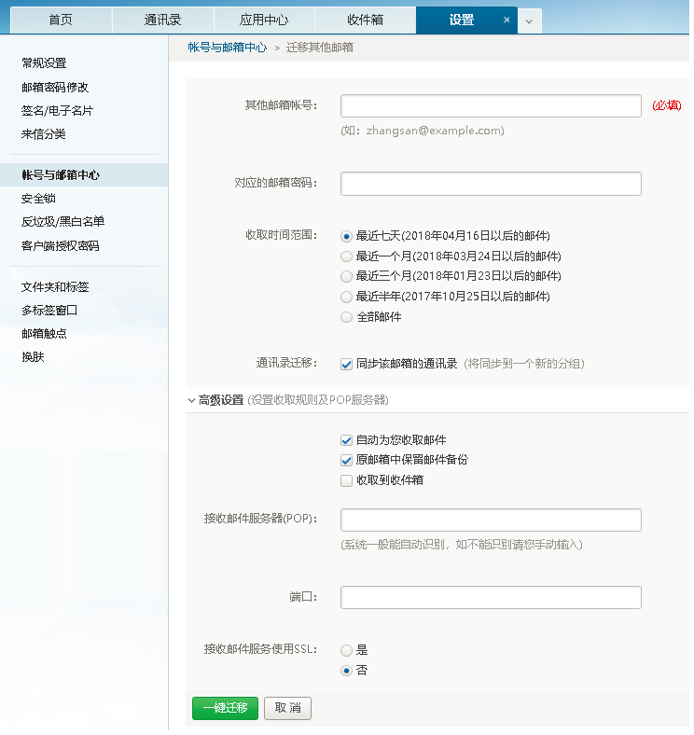Open the 收件箱 tab
The image size is (694, 735).
coord(365,20)
